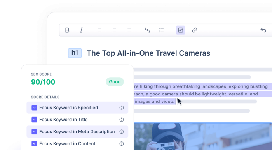Toggle 'Focus Keyword in Content' checkbox
The width and height of the screenshot is (272, 150).
pos(34,143)
